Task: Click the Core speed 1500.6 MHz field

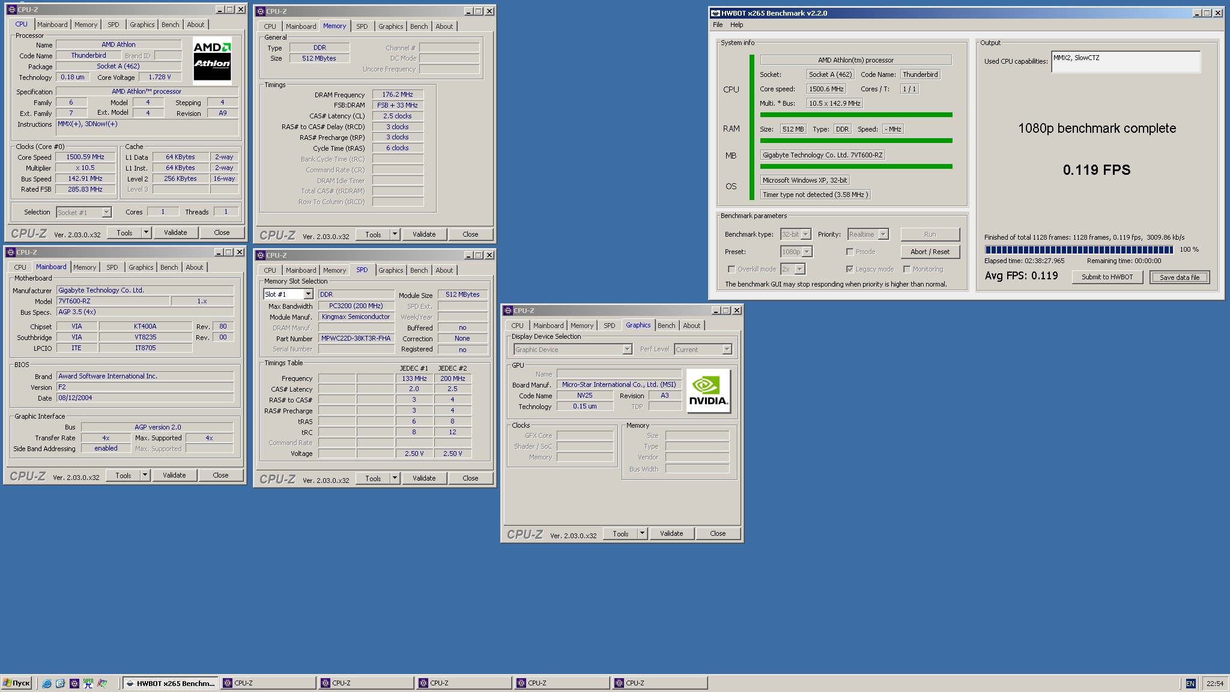Action: (x=826, y=89)
